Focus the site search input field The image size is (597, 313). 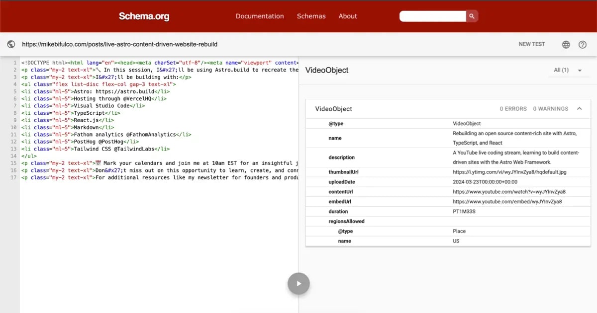[x=433, y=16]
